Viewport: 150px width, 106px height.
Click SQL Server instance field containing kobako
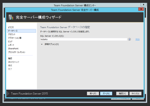(x=84, y=39)
